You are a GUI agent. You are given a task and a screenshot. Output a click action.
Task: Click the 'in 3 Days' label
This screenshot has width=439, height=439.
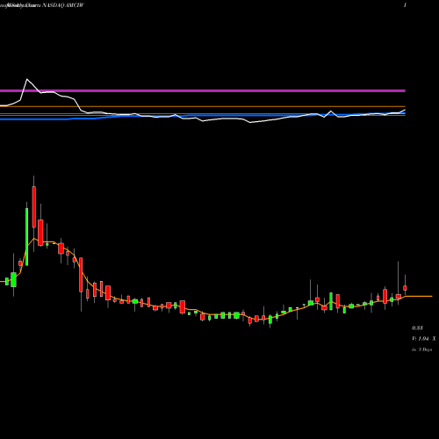click(421, 349)
